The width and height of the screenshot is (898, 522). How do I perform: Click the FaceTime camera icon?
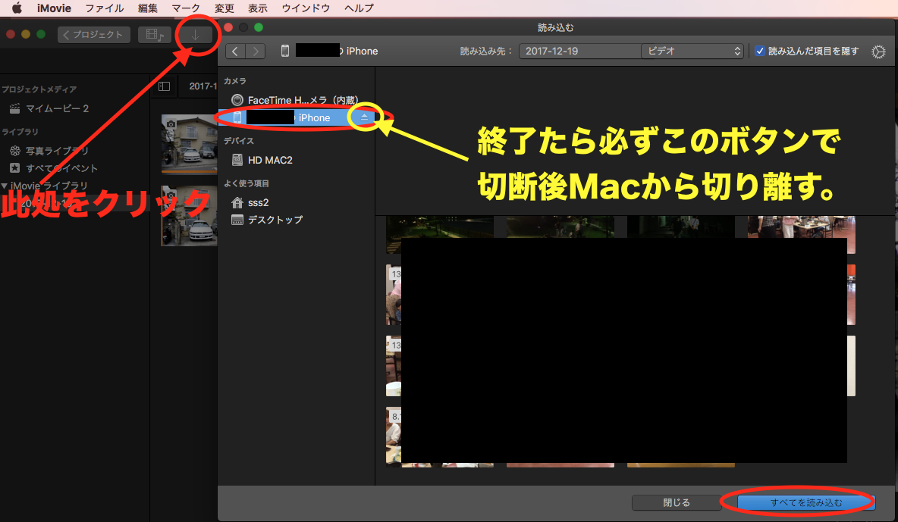pyautogui.click(x=237, y=100)
